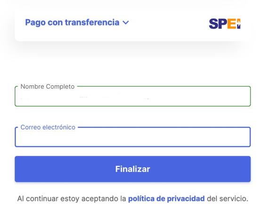Click the 'del servicio.' text after link
262x207 pixels.
228,199
